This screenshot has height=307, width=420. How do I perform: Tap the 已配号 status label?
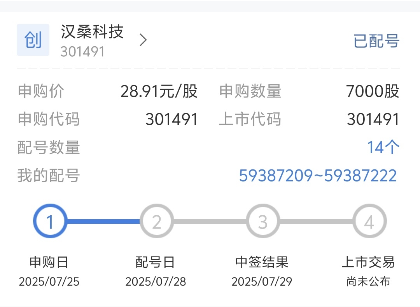[376, 41]
